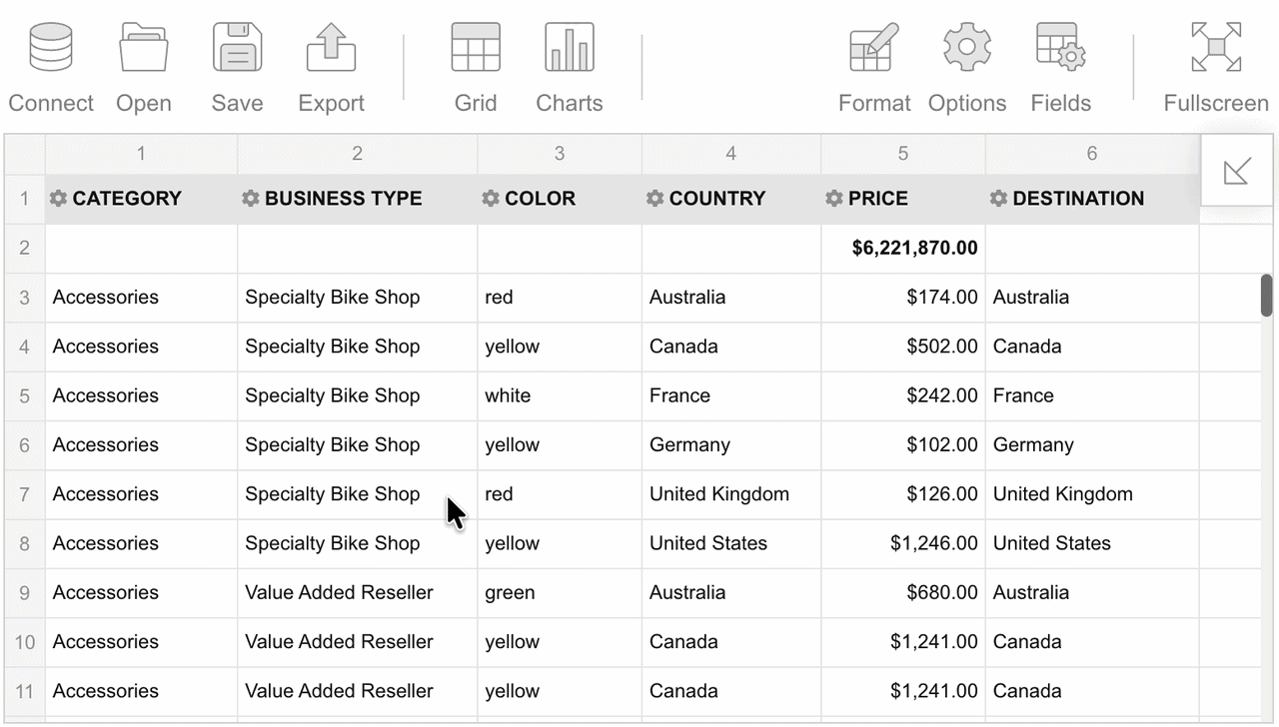Screen dimensions: 1279x727
Task: Click the $680.00 price cell
Action: point(903,593)
